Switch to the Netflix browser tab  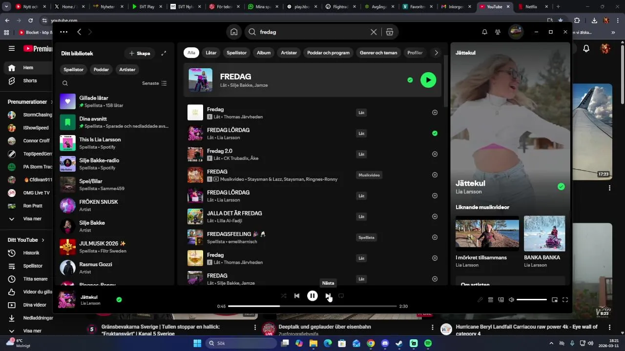pyautogui.click(x=531, y=7)
